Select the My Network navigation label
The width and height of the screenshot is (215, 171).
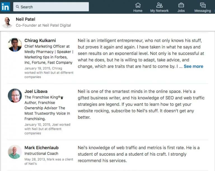point(159,11)
